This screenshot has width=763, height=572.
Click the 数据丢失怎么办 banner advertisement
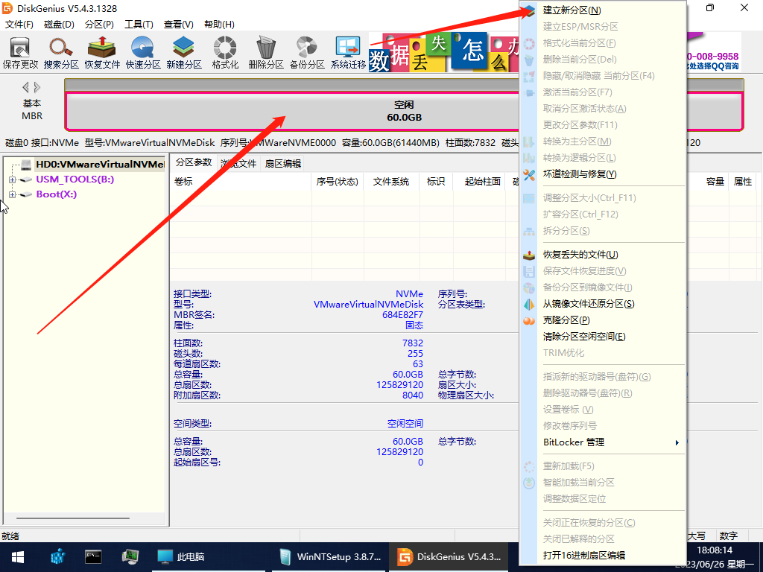tap(444, 53)
